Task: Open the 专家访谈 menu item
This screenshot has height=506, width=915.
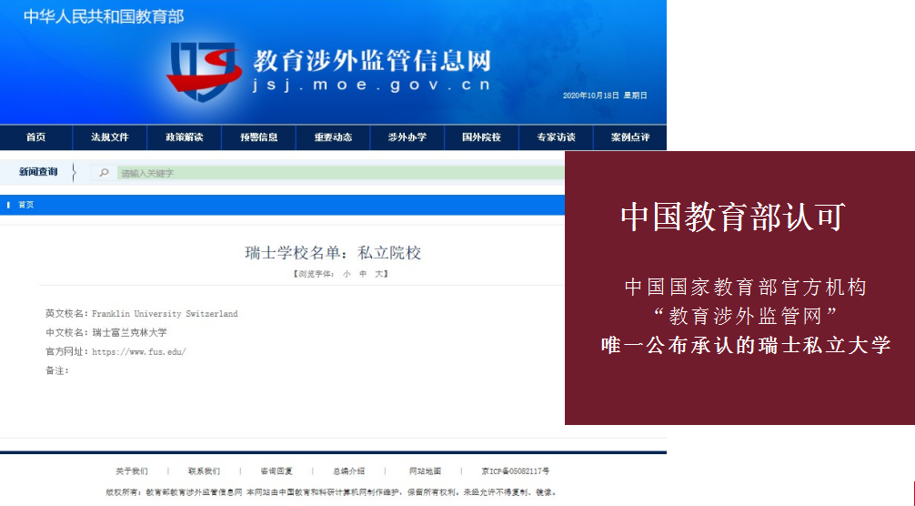Action: click(x=556, y=137)
